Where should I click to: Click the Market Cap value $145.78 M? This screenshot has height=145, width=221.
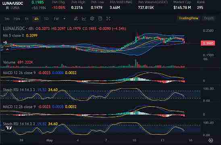coord(182,8)
